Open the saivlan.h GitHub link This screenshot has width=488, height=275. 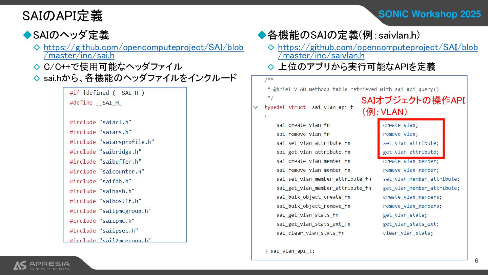click(378, 52)
